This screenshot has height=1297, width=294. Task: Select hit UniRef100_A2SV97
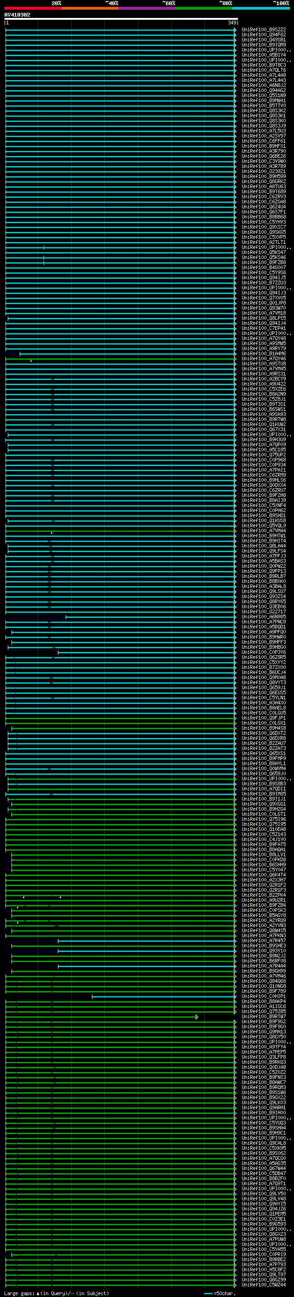(263, 136)
